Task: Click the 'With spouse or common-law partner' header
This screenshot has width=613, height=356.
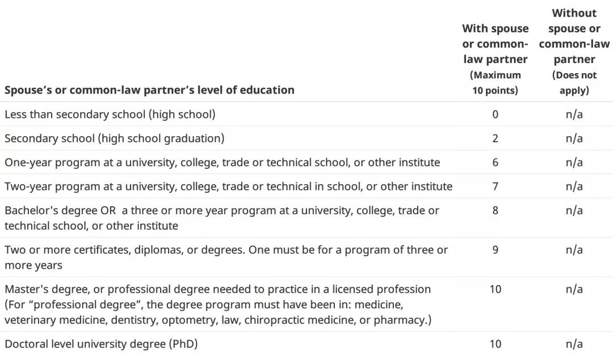Action: [x=495, y=59]
